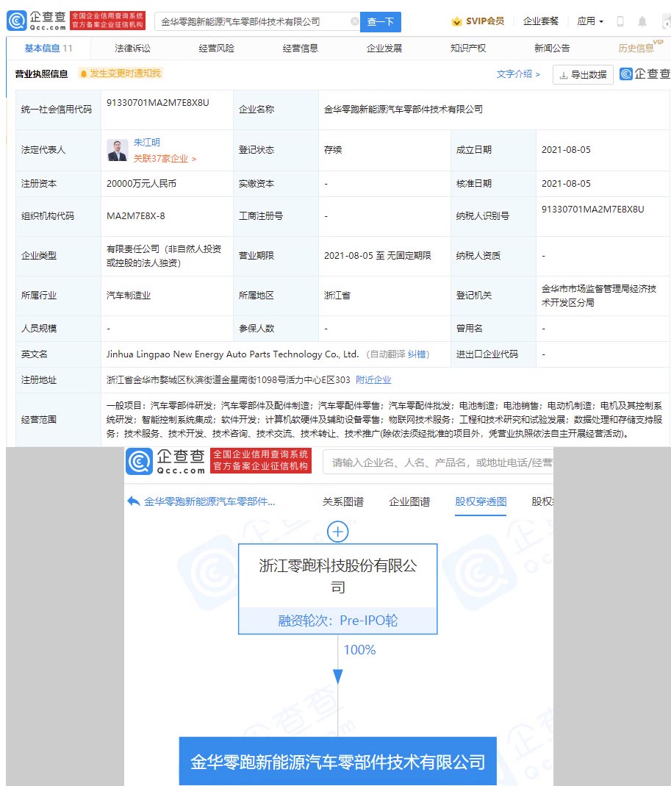Screen dimensions: 671x786
Task: Click the 金华零跑新能源汽车零部件... breadcrumb link
Action: [x=209, y=501]
